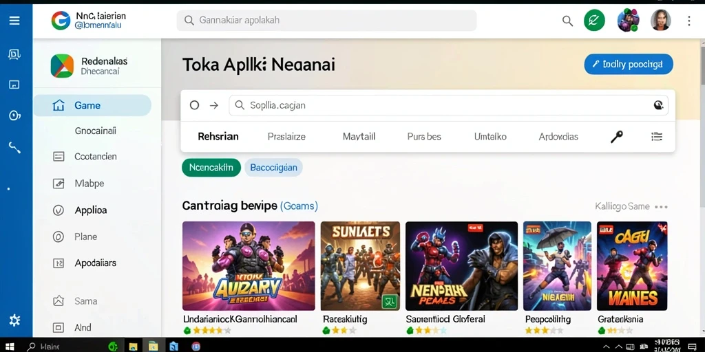Click the Redenakas app logo
Image resolution: width=705 pixels, height=352 pixels.
pyautogui.click(x=62, y=66)
